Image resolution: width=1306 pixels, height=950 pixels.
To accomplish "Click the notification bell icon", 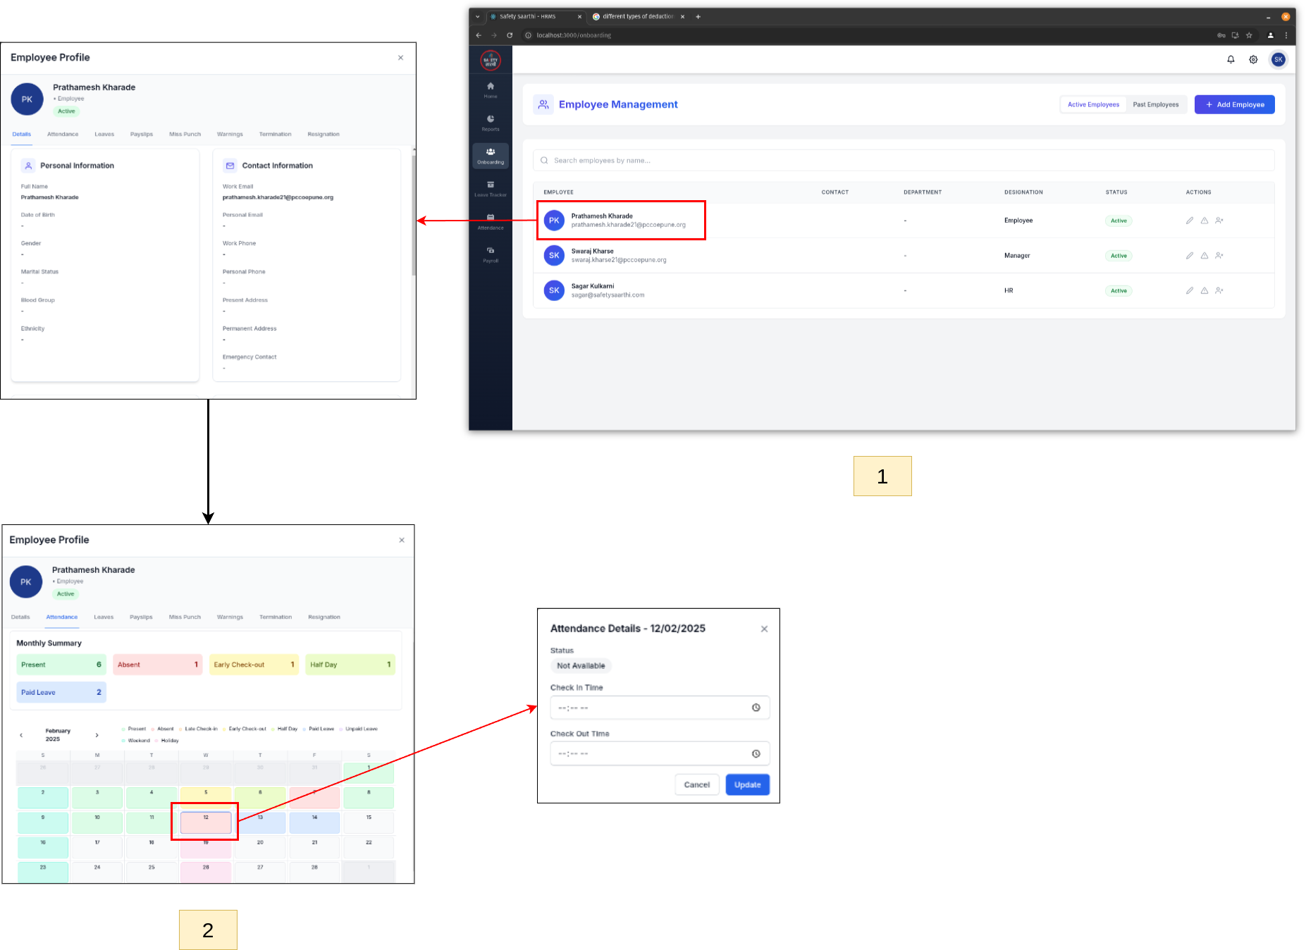I will click(x=1231, y=60).
